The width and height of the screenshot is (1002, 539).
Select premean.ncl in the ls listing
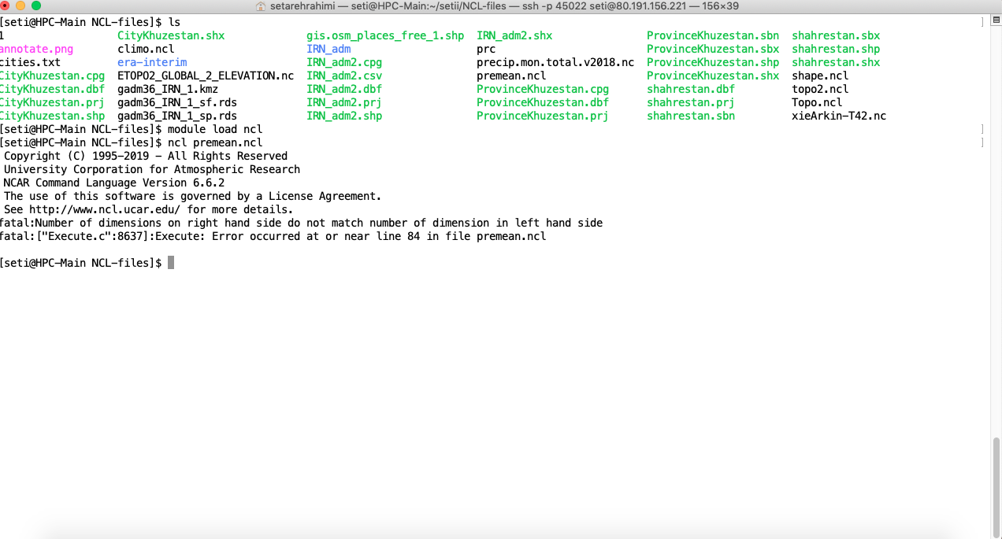[511, 76]
